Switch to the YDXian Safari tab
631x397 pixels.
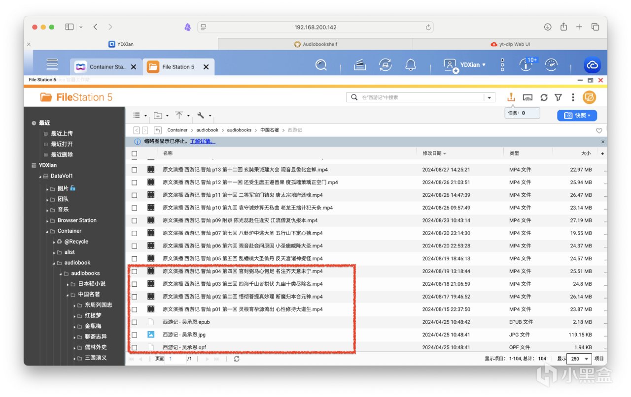121,44
